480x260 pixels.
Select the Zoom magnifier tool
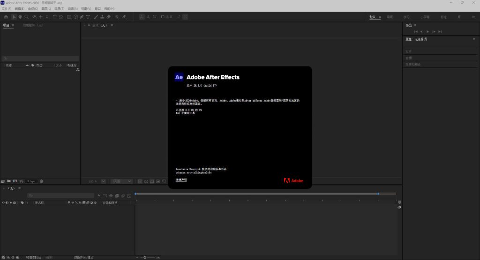[x=27, y=17]
